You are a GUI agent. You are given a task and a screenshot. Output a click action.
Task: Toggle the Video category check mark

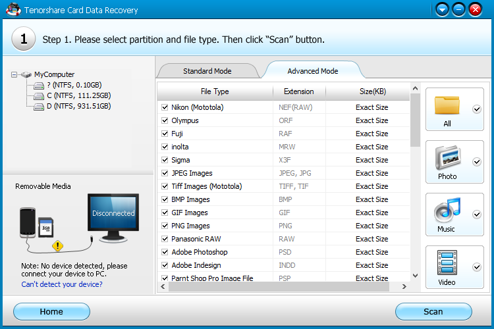tap(477, 267)
